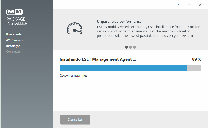Select the greyed-out Conclusão step

[x=13, y=52]
